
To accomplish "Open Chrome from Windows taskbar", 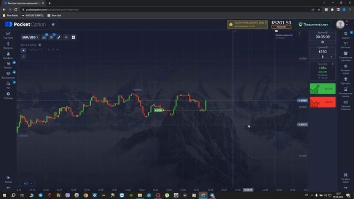I will (x=86, y=195).
